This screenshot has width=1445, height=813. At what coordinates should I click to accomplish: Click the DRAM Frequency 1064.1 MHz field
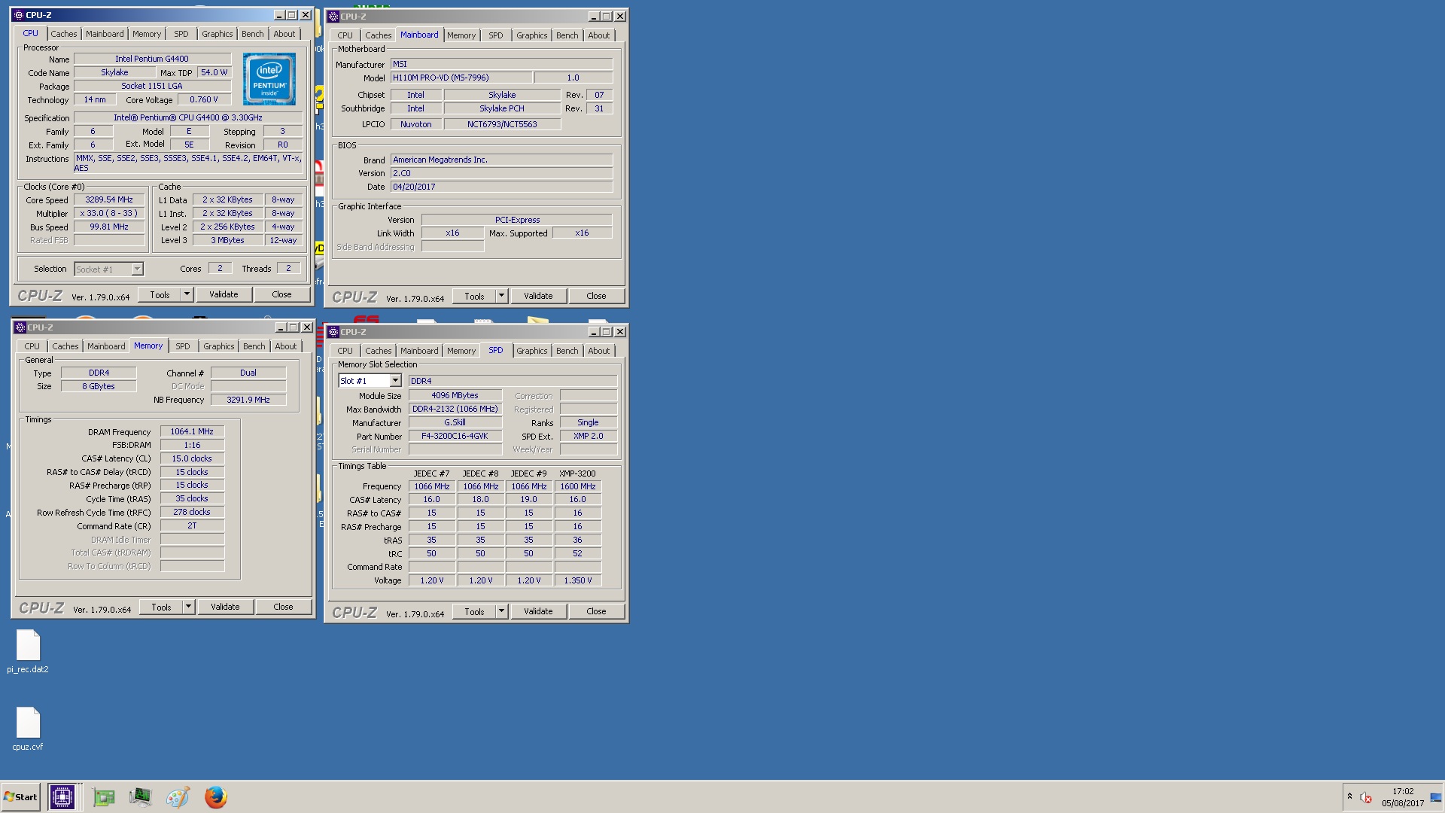click(x=192, y=431)
